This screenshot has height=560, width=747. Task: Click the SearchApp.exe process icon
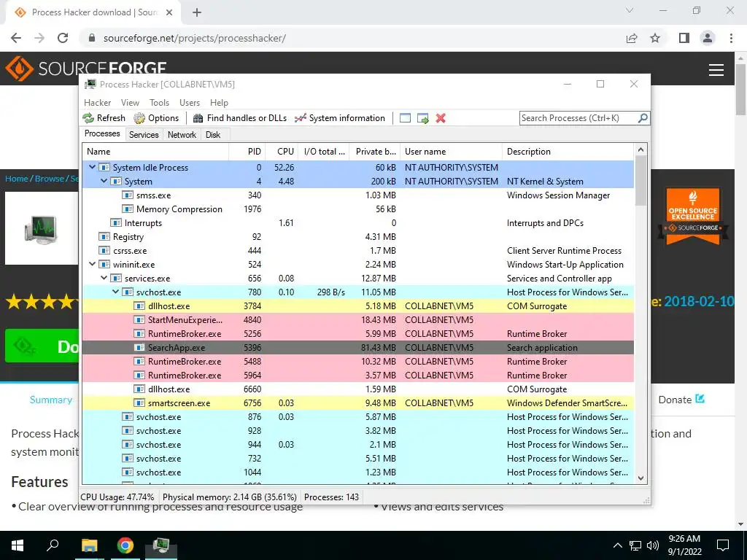tap(139, 348)
